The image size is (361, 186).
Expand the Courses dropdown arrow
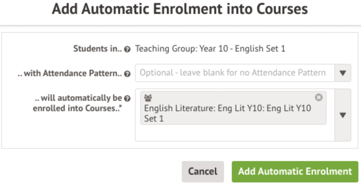tap(342, 115)
